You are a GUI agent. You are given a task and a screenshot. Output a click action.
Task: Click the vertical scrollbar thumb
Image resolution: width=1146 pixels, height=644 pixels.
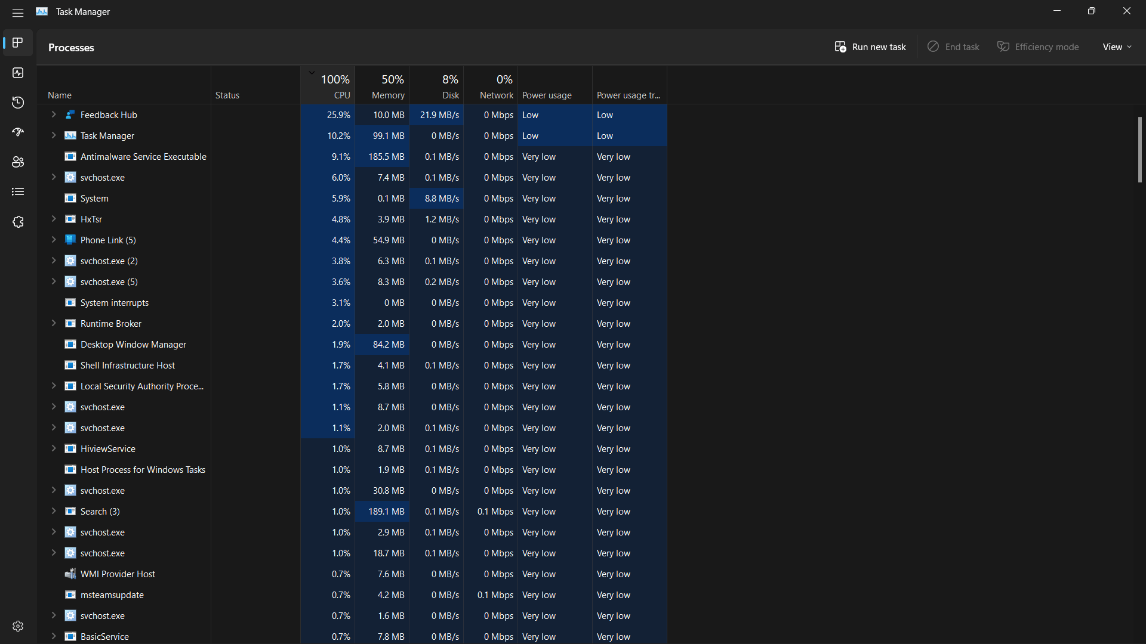coord(1139,149)
